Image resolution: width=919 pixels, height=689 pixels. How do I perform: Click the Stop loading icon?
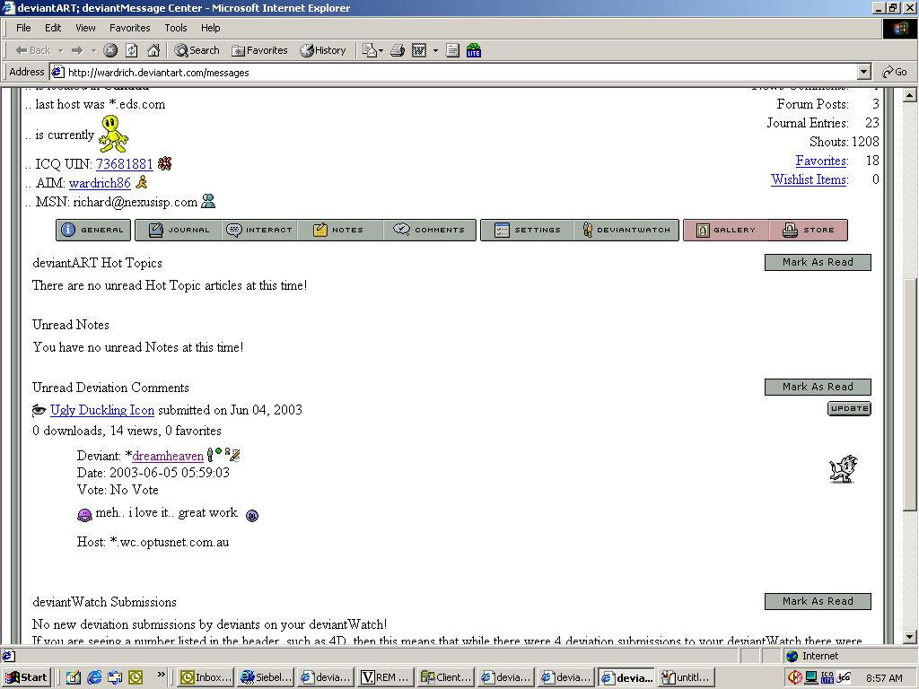[x=110, y=50]
